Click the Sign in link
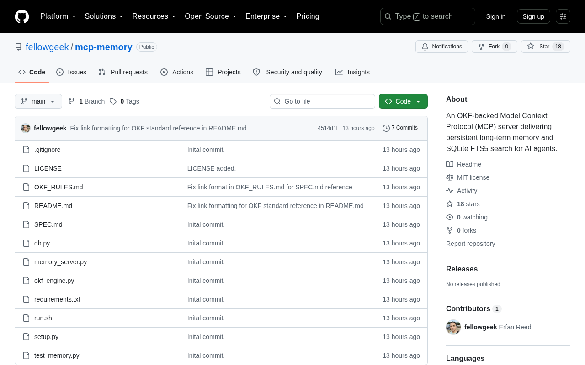Viewport: 585px width, 365px height. (496, 16)
